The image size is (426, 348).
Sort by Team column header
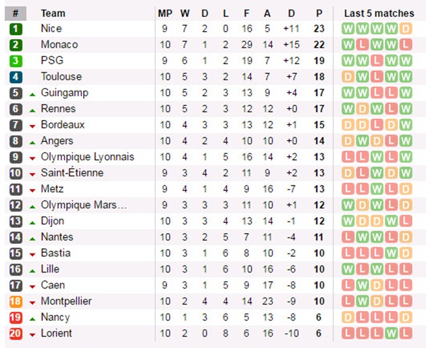point(53,14)
